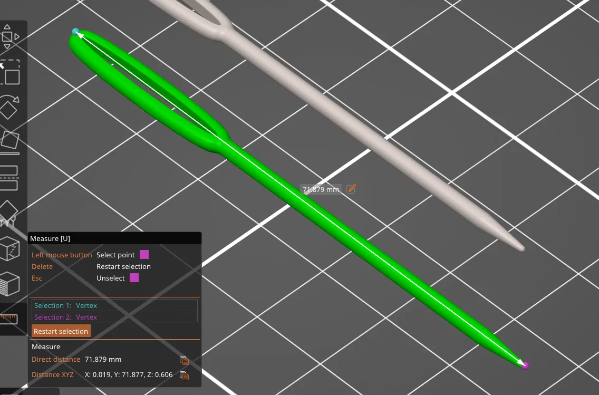This screenshot has width=599, height=395.
Task: Click the magenta vertex point at the needle tip
Action: tap(525, 365)
